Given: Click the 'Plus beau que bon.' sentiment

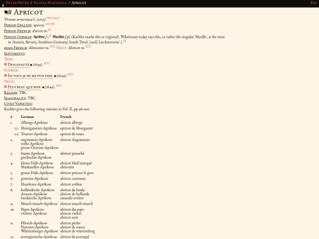Looking at the screenshot, I should [24, 87].
